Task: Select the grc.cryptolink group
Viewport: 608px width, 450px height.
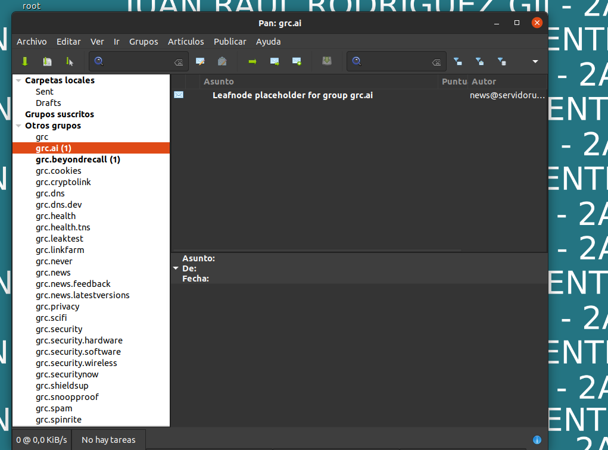Action: coord(63,182)
